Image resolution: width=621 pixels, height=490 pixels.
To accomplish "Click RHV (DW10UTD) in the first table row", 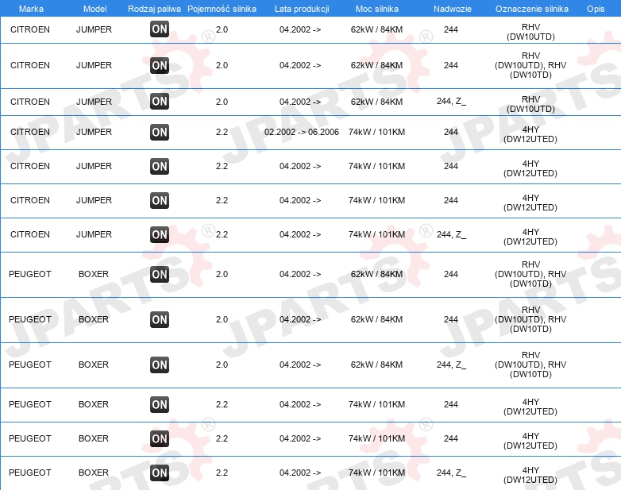I will [x=530, y=32].
